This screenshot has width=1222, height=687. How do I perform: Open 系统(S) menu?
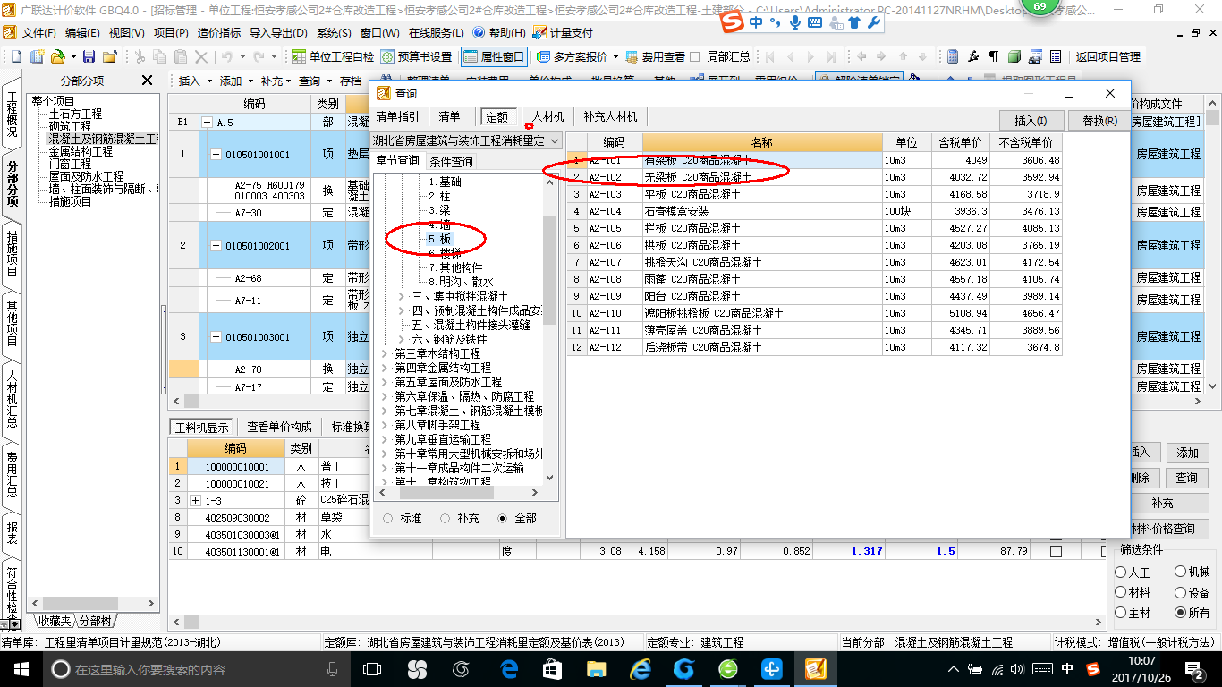coord(334,32)
